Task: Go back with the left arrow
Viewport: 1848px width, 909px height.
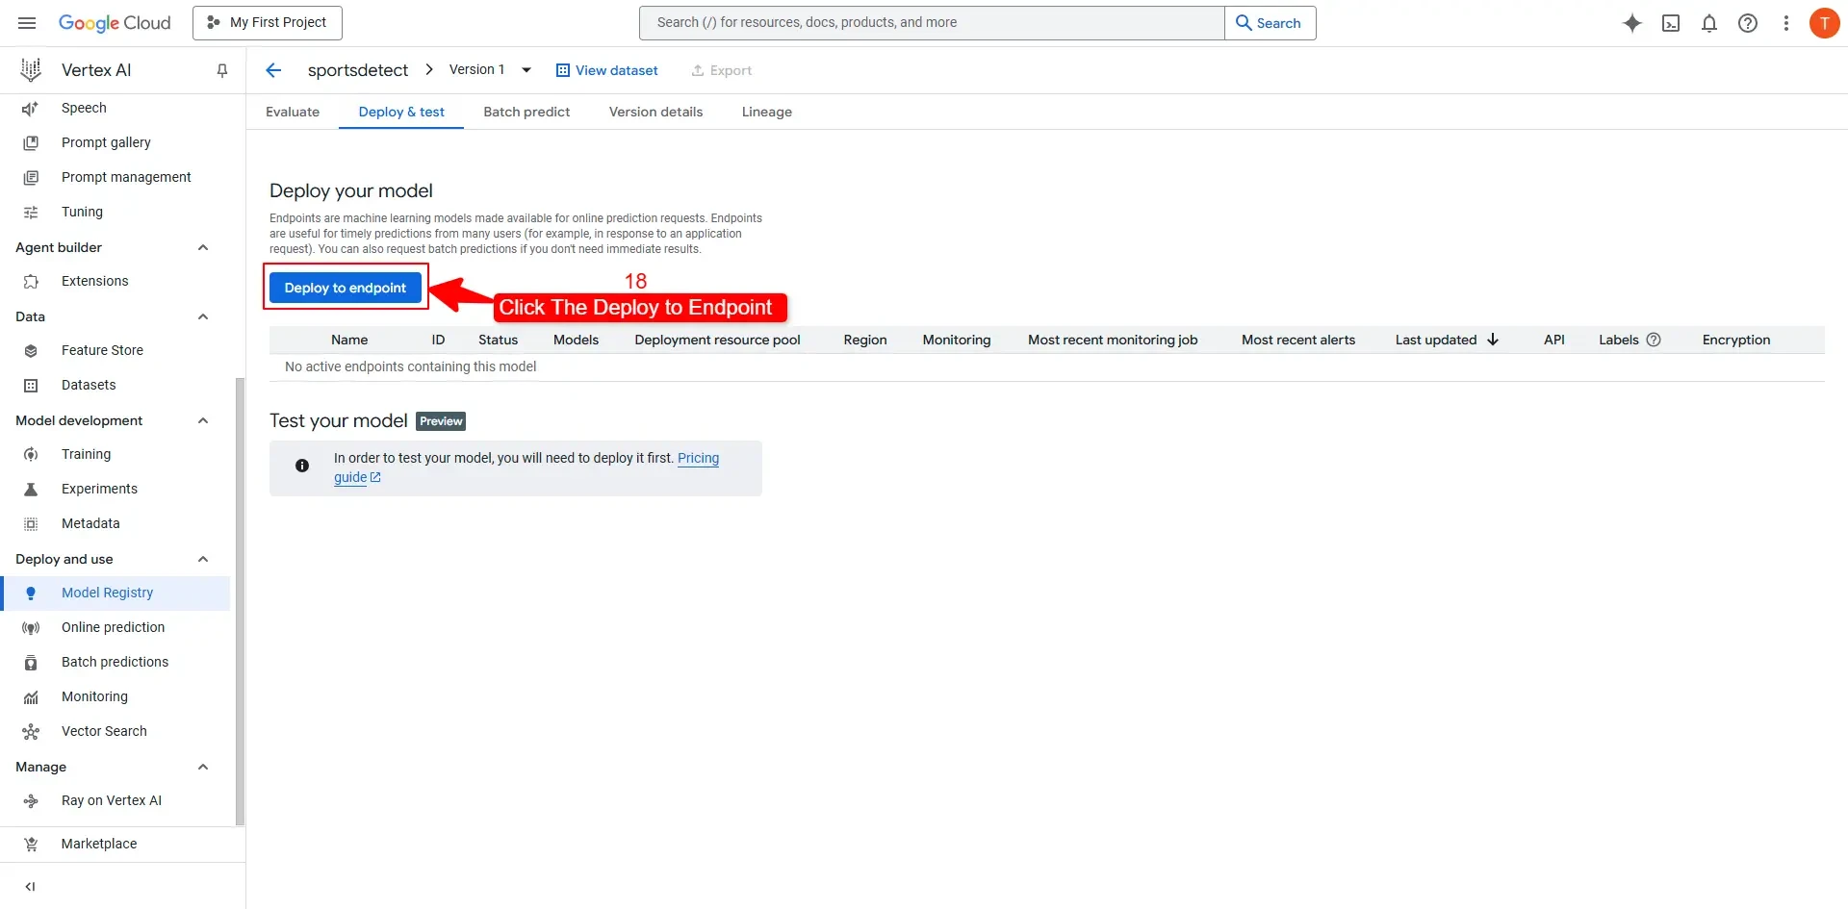Action: tap(273, 70)
